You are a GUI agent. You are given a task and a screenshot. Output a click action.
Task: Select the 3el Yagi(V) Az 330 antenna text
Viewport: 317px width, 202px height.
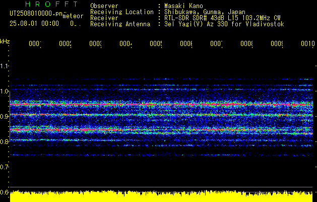(224, 24)
